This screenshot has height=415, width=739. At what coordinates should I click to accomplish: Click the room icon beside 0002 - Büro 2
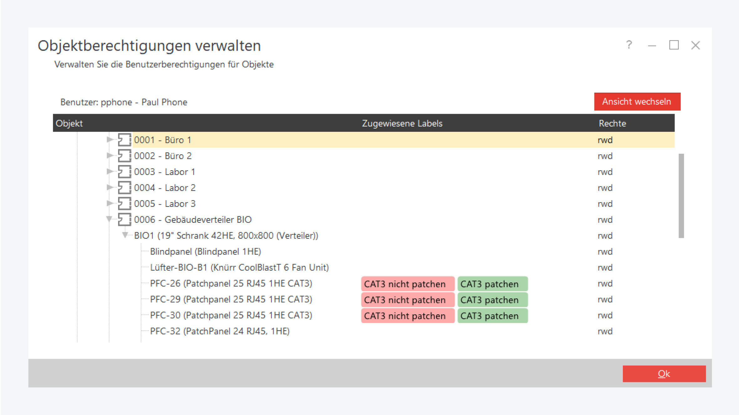pos(124,156)
